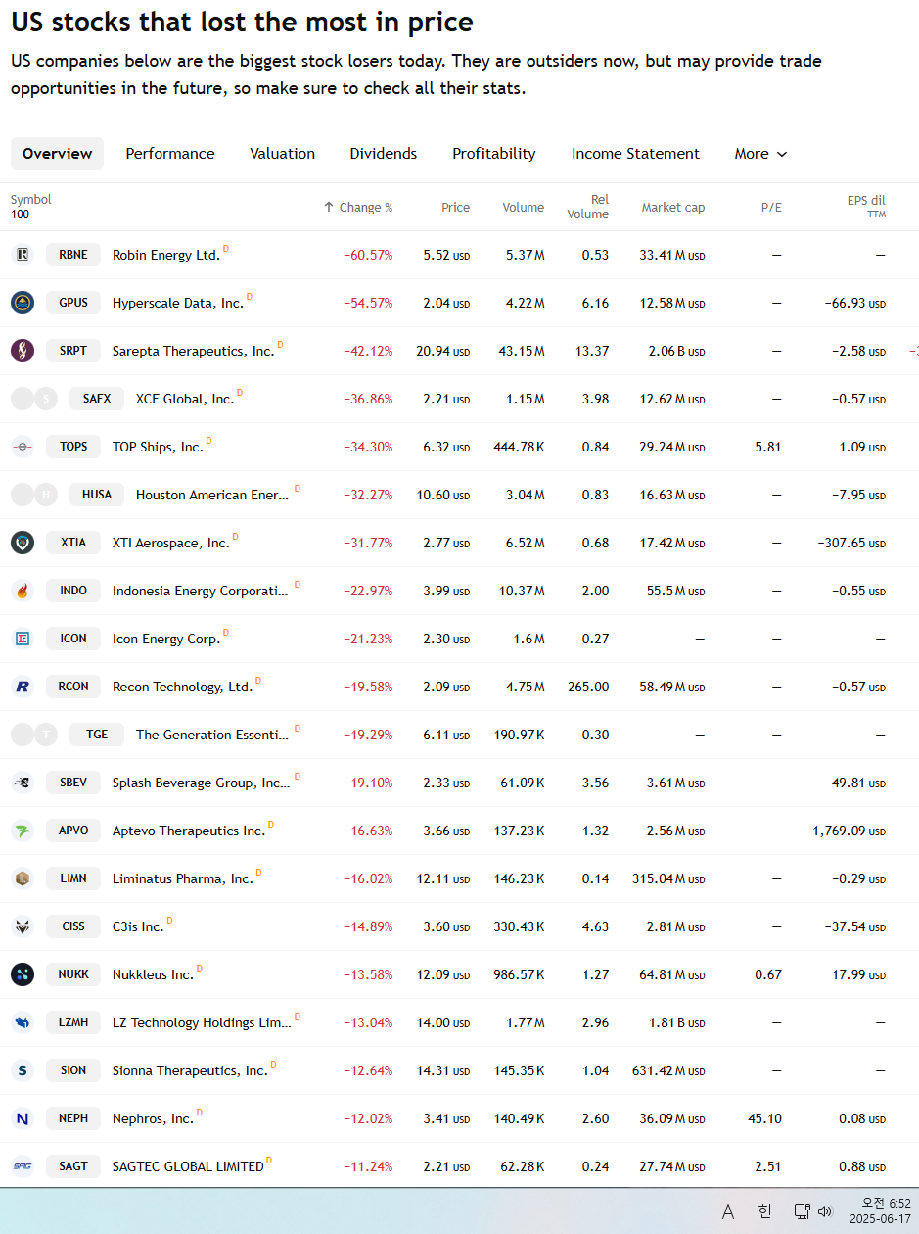Click the TOP Ships logo icon
This screenshot has width=919, height=1234.
click(23, 447)
